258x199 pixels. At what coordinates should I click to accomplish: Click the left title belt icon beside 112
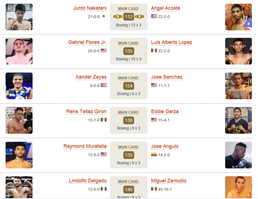pos(118,17)
